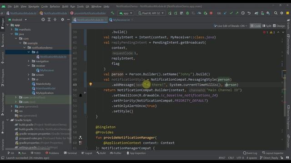Expand the res folder

pos(12,111)
